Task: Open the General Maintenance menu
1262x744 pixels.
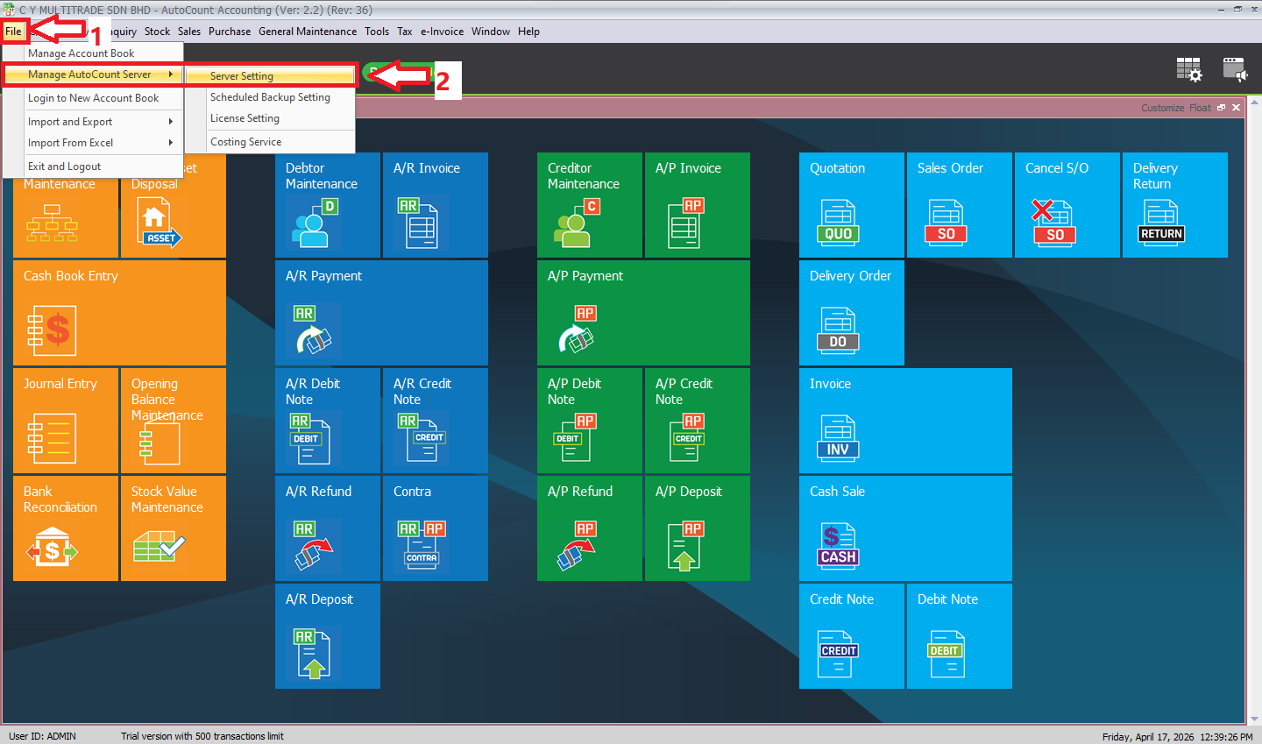Action: (308, 32)
